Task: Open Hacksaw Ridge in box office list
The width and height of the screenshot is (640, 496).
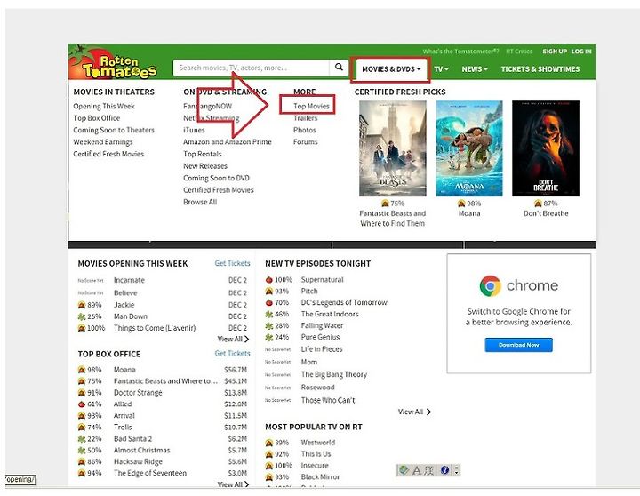Action: [138, 461]
